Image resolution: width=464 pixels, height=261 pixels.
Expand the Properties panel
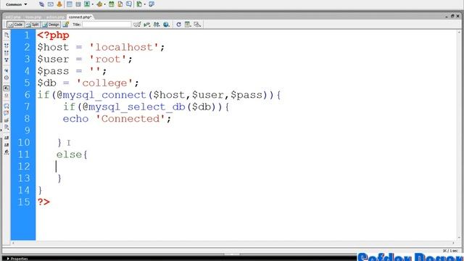coord(17,259)
